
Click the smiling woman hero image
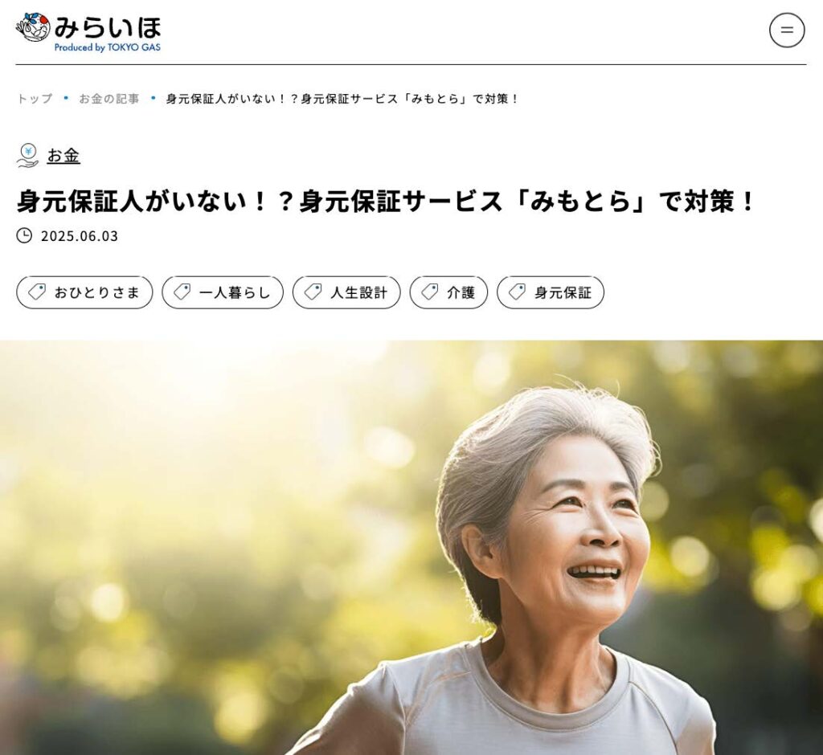tap(411, 547)
